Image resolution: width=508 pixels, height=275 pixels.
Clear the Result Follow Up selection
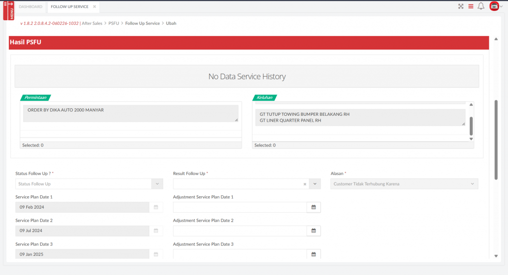[x=305, y=184]
